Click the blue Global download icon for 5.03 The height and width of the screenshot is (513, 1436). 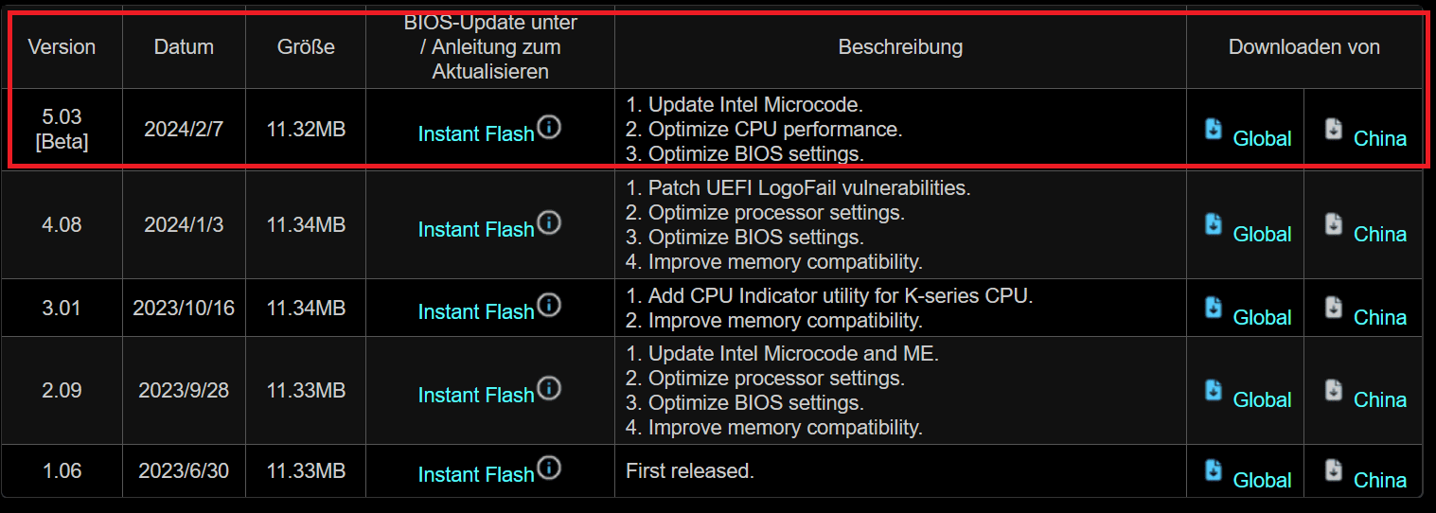pyautogui.click(x=1214, y=129)
